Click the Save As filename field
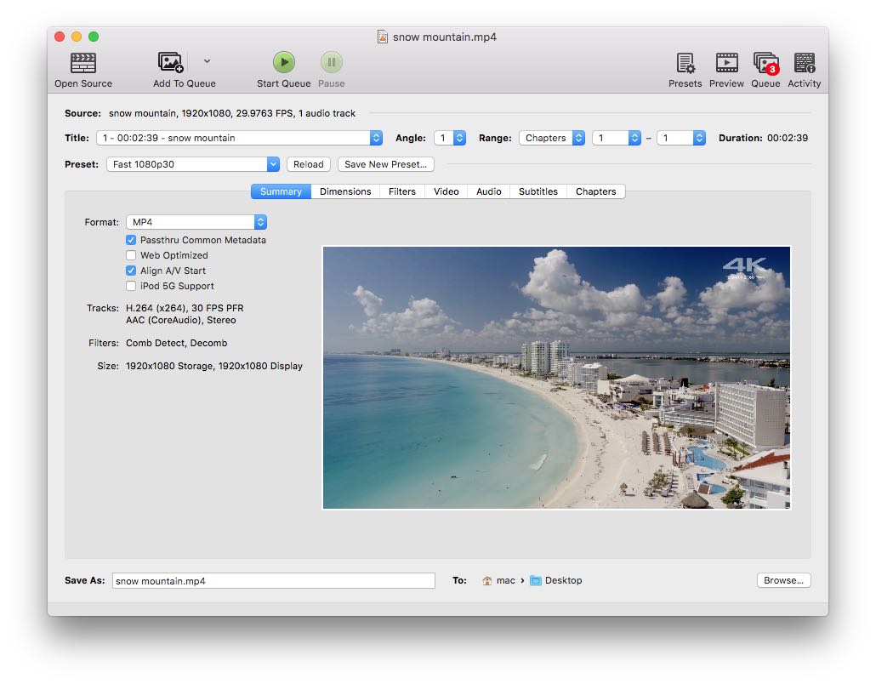876x684 pixels. [273, 581]
